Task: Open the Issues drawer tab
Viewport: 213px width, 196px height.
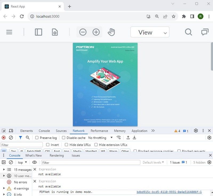Action: pyautogui.click(x=76, y=155)
